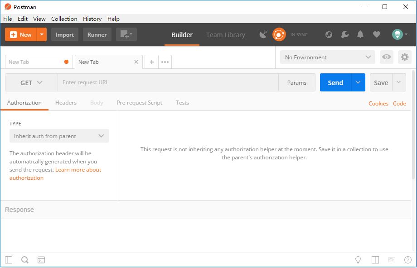Select the Tests tab
417x268 pixels.
(182, 103)
